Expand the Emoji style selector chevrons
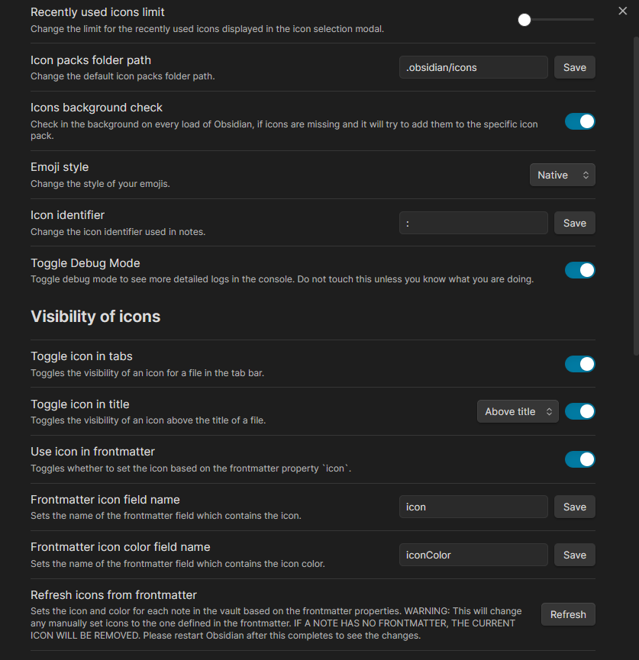 (587, 175)
